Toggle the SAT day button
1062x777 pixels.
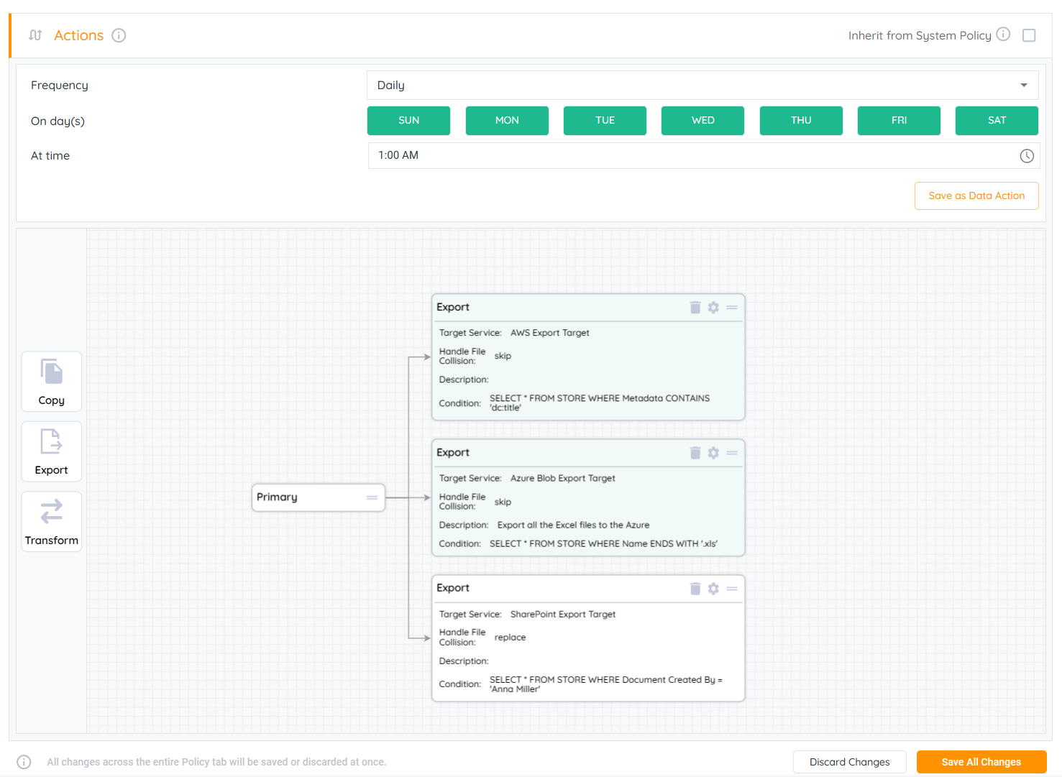coord(996,121)
